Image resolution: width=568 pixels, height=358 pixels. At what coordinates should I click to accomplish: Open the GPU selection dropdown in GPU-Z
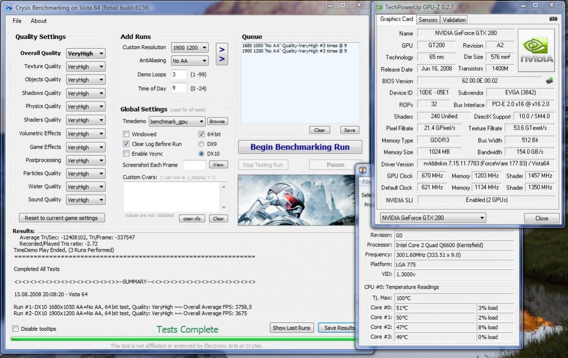point(433,218)
